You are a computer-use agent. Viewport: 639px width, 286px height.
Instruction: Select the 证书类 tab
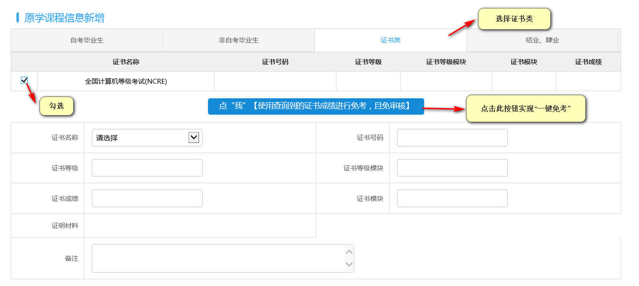(x=390, y=40)
